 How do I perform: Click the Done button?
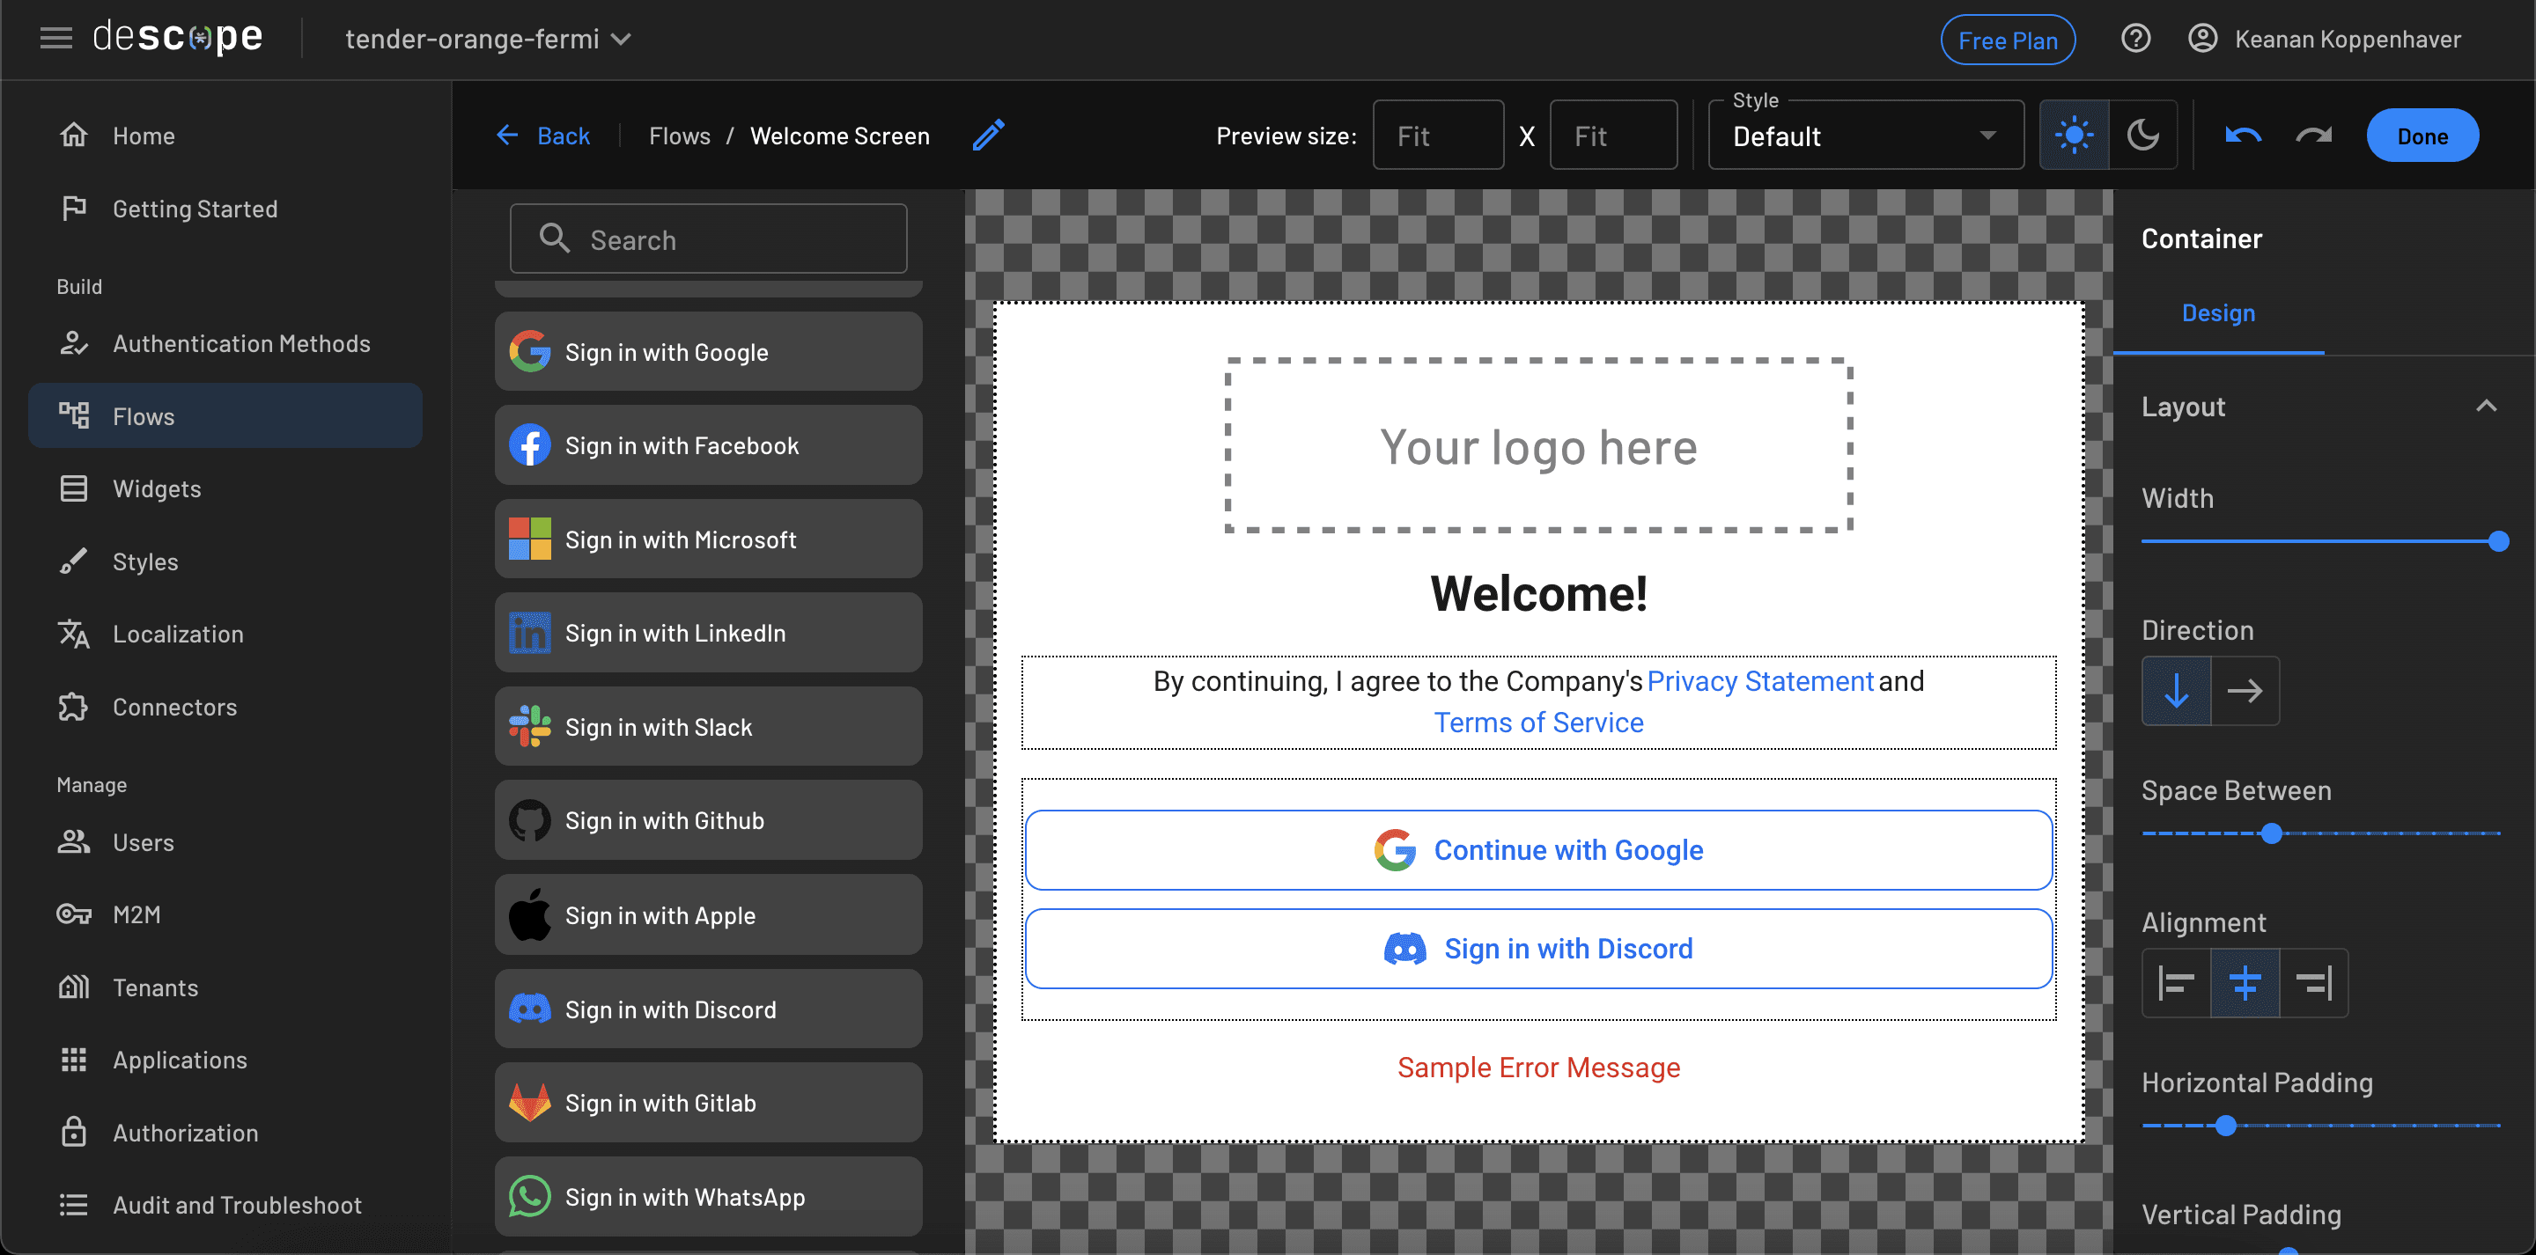[2421, 136]
